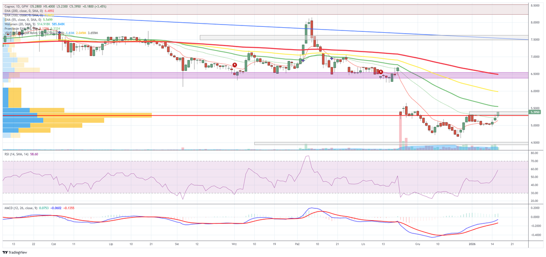Click the Wrz date label
The image size is (546, 257).
[x=234, y=244]
